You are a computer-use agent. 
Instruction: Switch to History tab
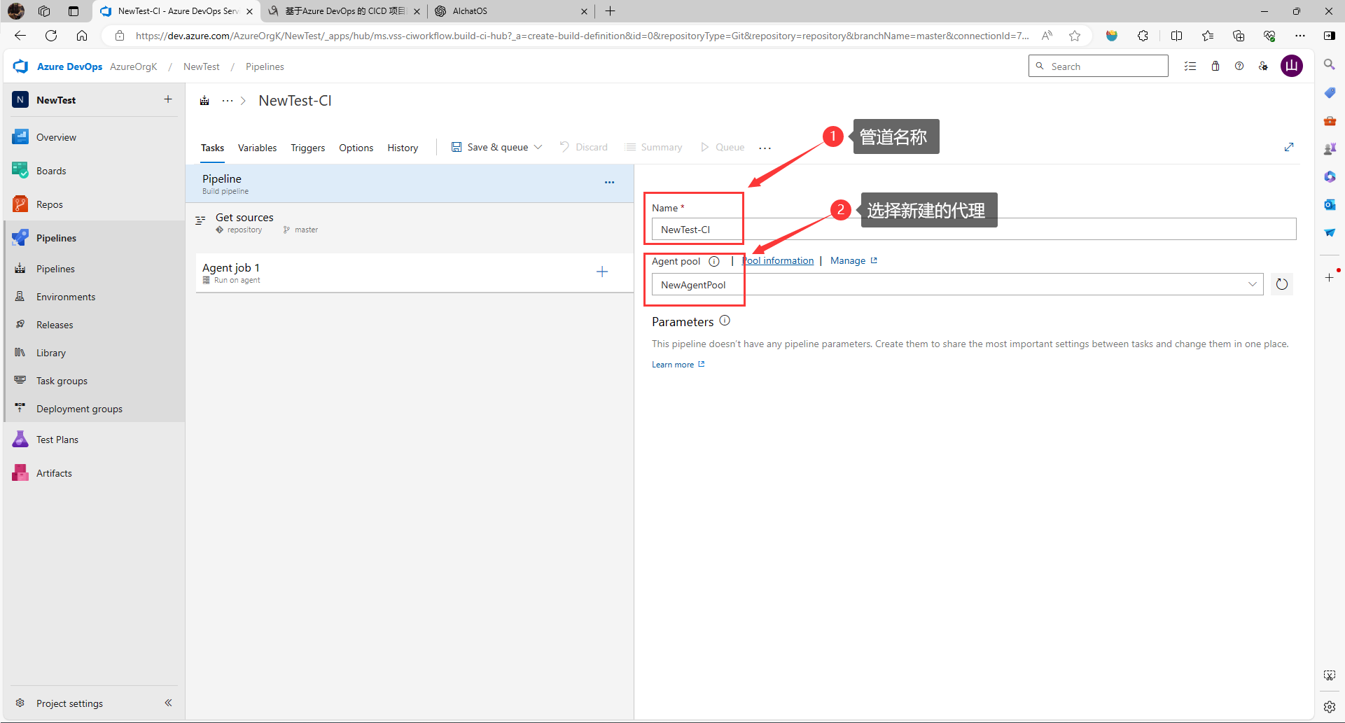403,148
